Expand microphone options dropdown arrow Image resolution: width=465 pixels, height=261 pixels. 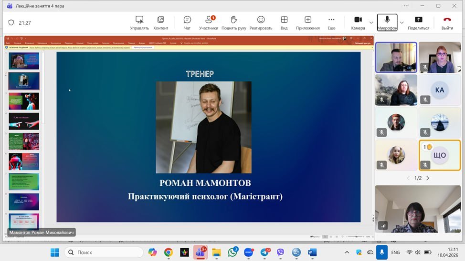[x=402, y=22]
